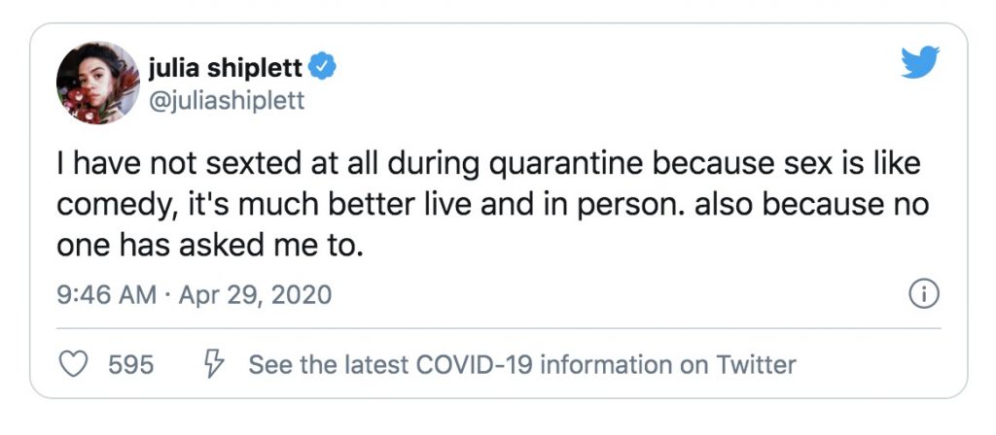This screenshot has width=996, height=435.
Task: Open the tweet info icon
Action: (921, 294)
